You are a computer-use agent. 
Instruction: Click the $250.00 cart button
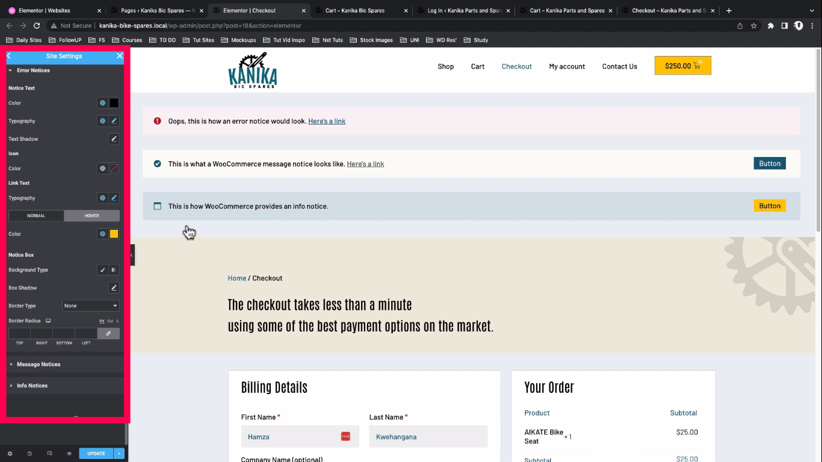coord(683,66)
